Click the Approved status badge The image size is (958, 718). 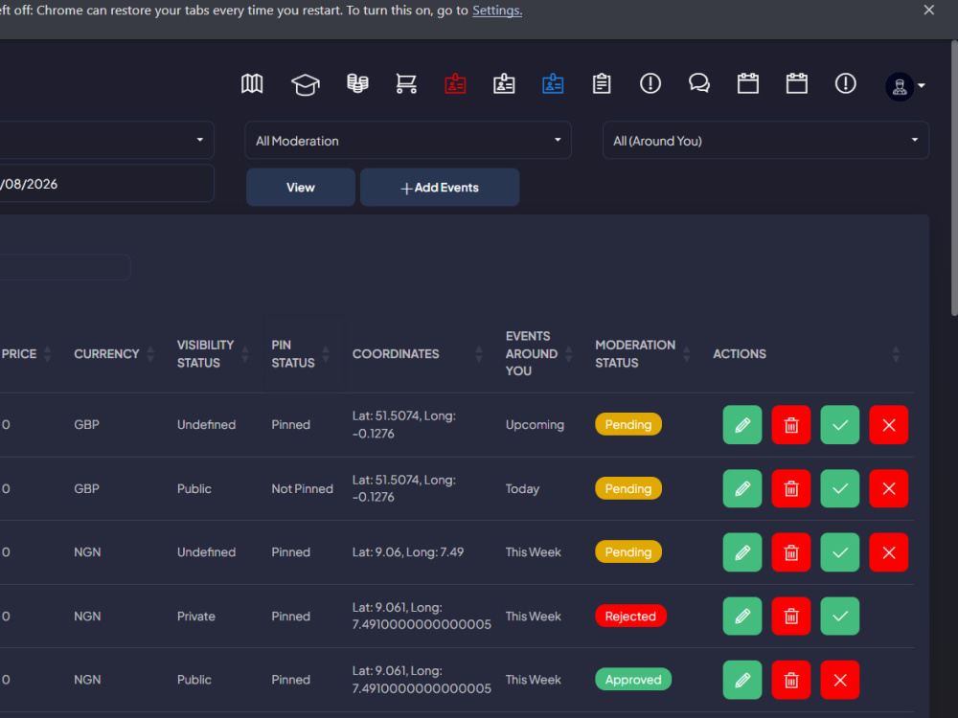tap(633, 680)
